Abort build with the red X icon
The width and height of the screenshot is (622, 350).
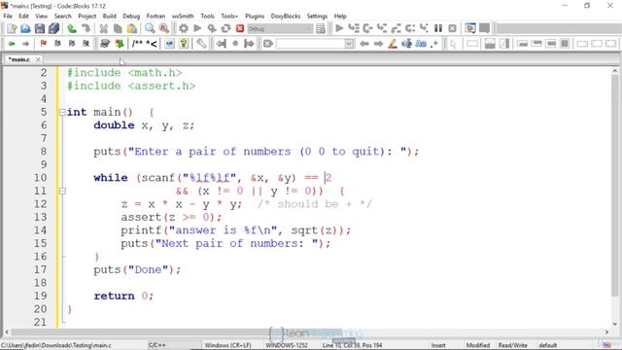click(240, 28)
